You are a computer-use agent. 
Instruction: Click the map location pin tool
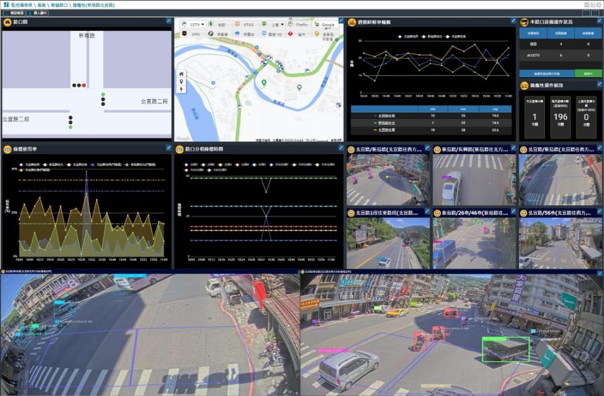click(181, 82)
